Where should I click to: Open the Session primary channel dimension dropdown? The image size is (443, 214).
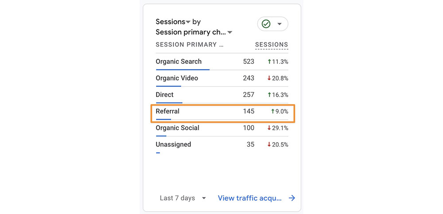click(230, 32)
